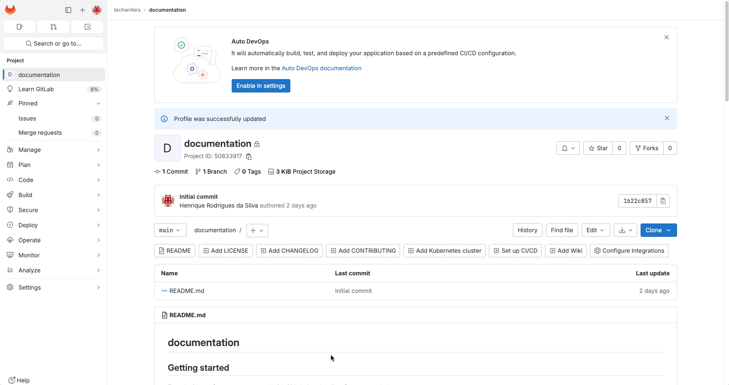Click the Enable in settings button
The image size is (729, 385).
pos(261,85)
